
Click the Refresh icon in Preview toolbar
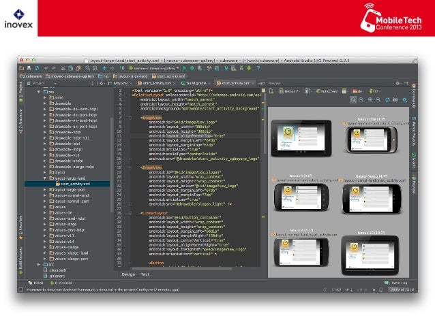click(387, 100)
